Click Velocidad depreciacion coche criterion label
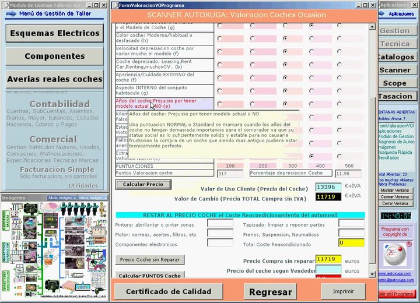The image size is (420, 303). pyautogui.click(x=164, y=51)
